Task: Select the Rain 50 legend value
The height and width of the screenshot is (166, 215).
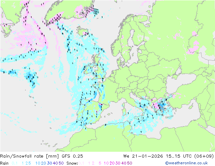Action: pyautogui.click(x=61, y=163)
